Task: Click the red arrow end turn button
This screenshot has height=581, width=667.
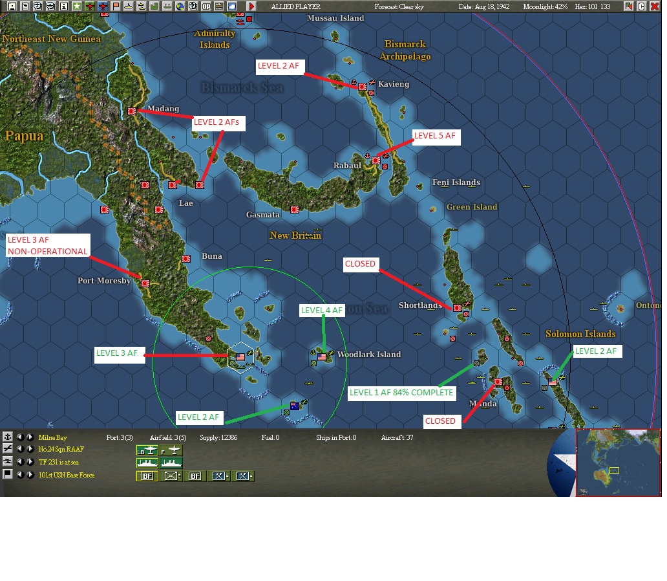Action: [x=251, y=6]
